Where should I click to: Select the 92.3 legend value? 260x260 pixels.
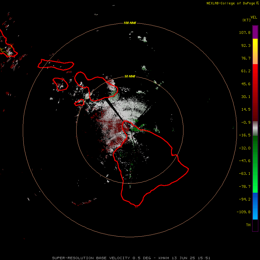[246, 45]
